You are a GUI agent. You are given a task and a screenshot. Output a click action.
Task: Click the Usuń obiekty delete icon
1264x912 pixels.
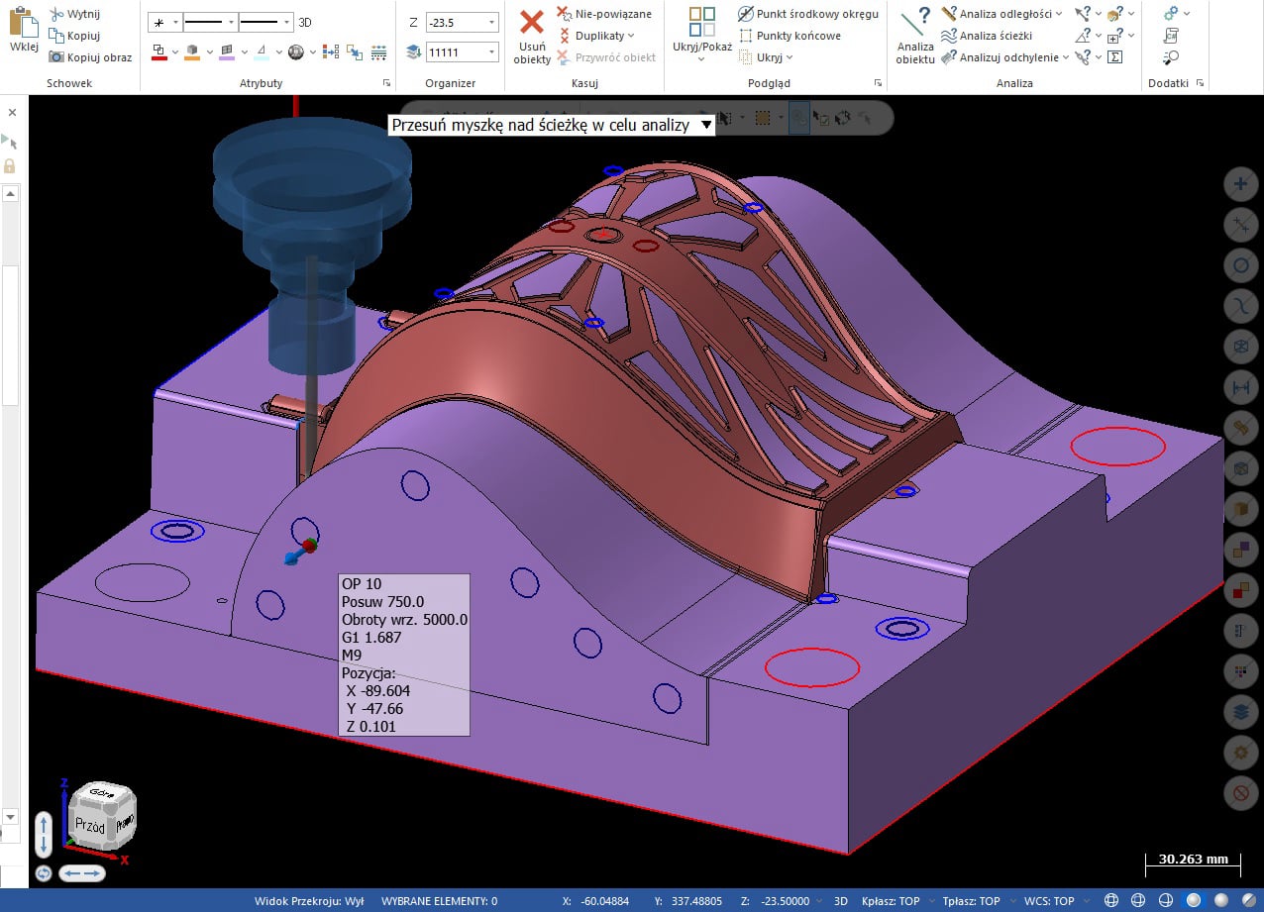tap(532, 24)
